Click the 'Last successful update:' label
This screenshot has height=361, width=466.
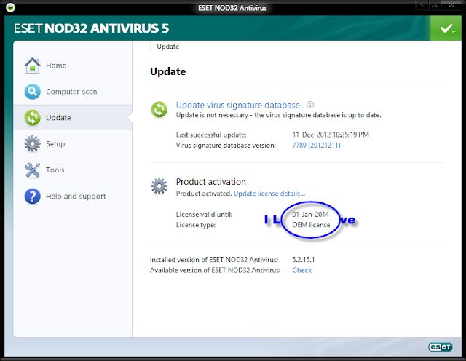pos(211,135)
